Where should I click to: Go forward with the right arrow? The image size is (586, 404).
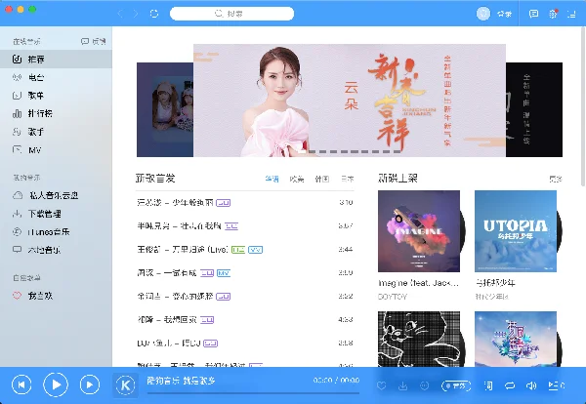136,14
